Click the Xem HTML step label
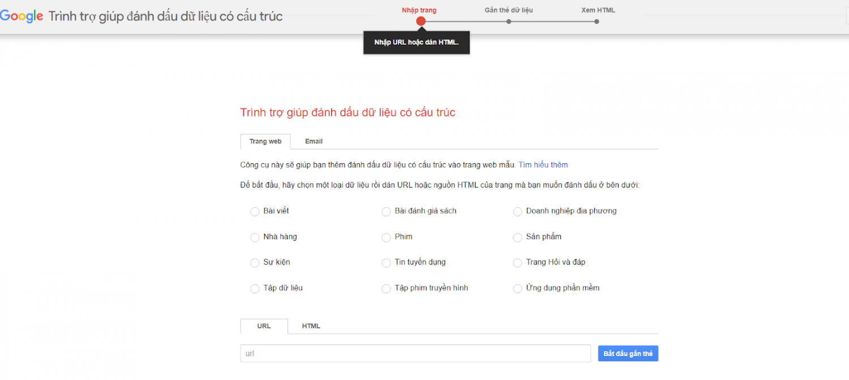Screen dimensions: 849x380 (x=598, y=10)
